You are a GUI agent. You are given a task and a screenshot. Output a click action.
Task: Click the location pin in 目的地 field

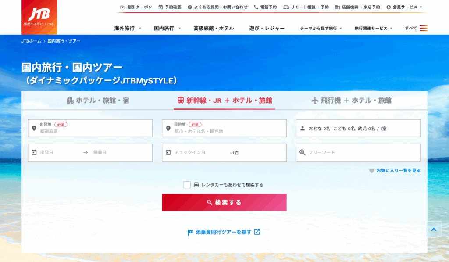(x=168, y=128)
